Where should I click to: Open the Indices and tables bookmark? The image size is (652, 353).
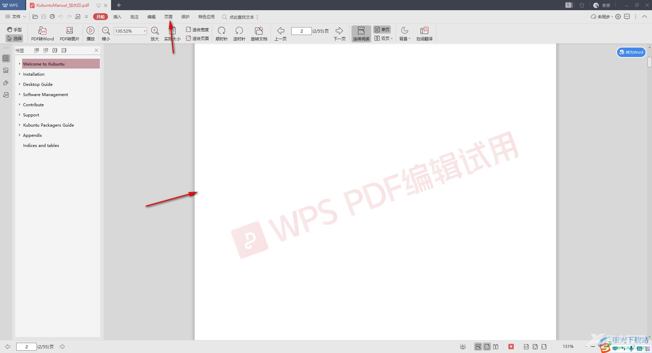[x=41, y=145]
